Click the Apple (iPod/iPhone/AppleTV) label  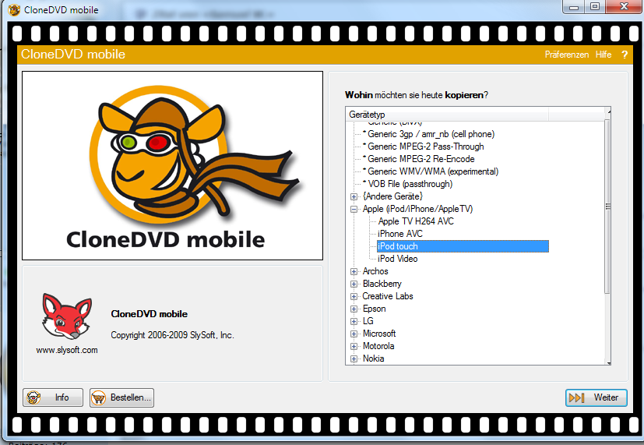click(417, 209)
